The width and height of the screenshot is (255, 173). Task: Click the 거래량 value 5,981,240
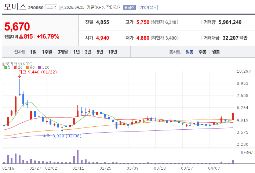coord(230,22)
